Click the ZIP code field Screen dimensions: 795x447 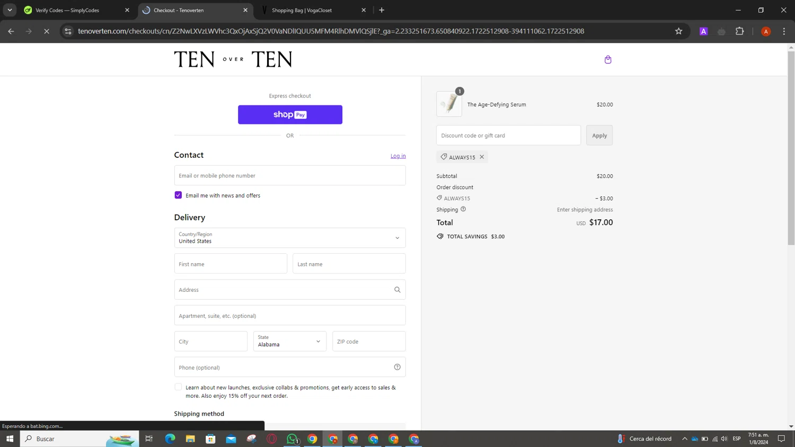pyautogui.click(x=369, y=341)
